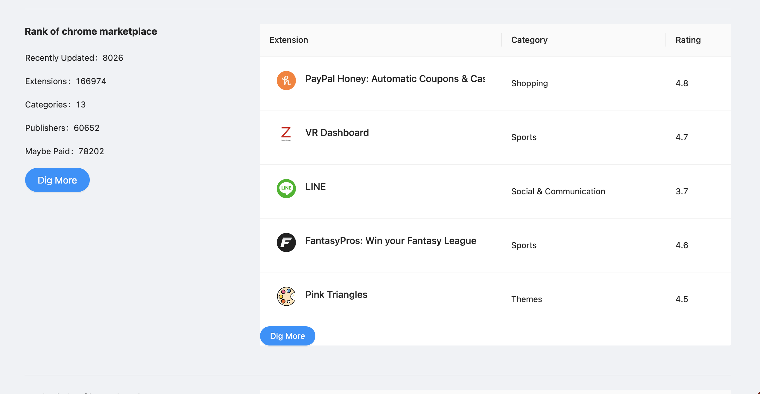Click the green LINE app icon
This screenshot has height=394, width=760.
tap(286, 188)
